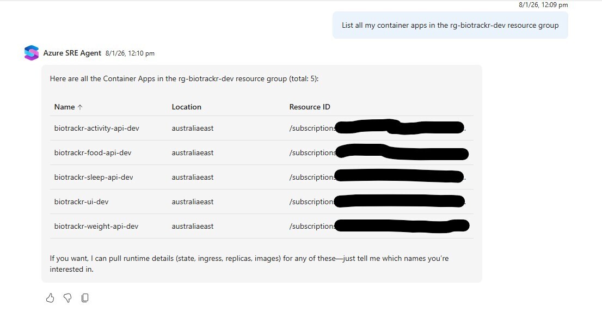Click the activity API row's resource ID
This screenshot has width=602, height=311.
312,128
